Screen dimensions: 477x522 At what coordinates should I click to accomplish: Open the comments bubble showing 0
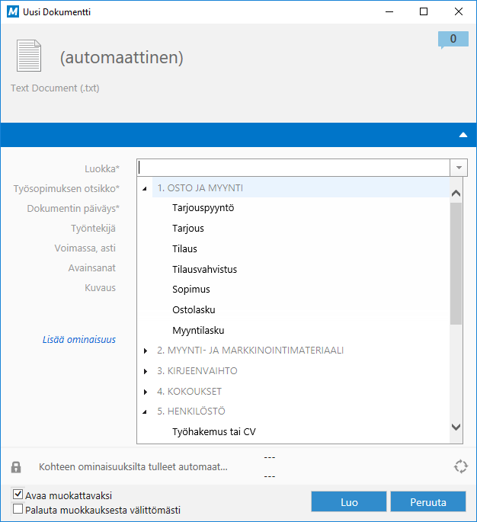(x=453, y=40)
